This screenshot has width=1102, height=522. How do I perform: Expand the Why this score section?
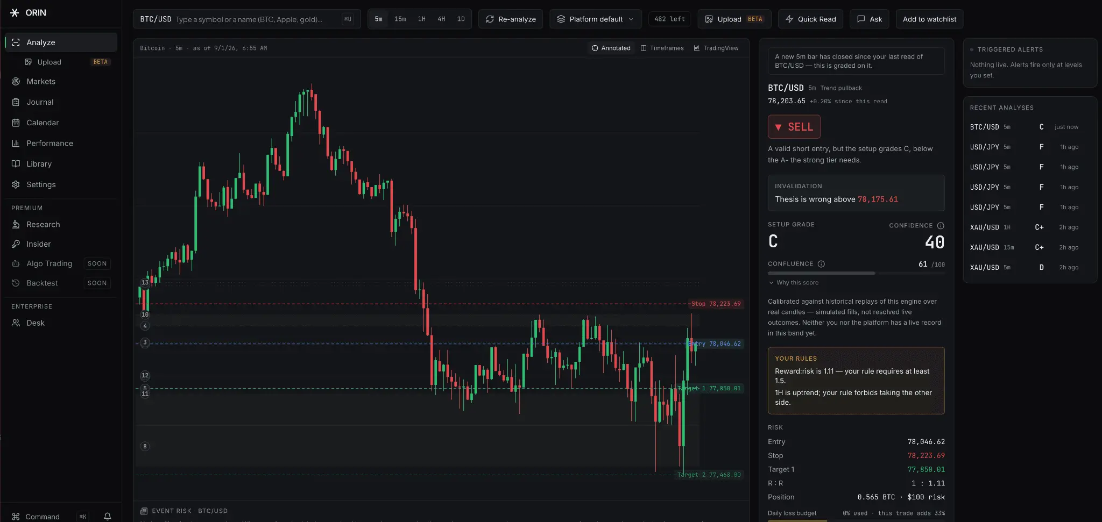[794, 283]
